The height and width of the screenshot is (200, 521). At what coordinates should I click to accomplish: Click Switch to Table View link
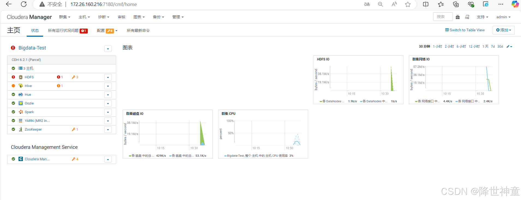pos(465,30)
